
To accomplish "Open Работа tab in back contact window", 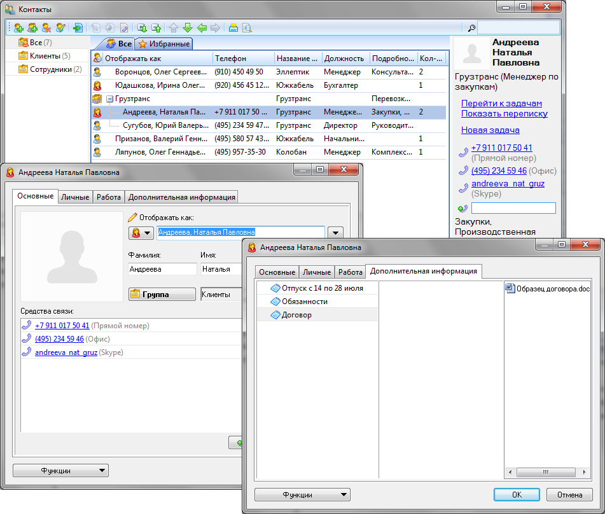I will coord(108,197).
